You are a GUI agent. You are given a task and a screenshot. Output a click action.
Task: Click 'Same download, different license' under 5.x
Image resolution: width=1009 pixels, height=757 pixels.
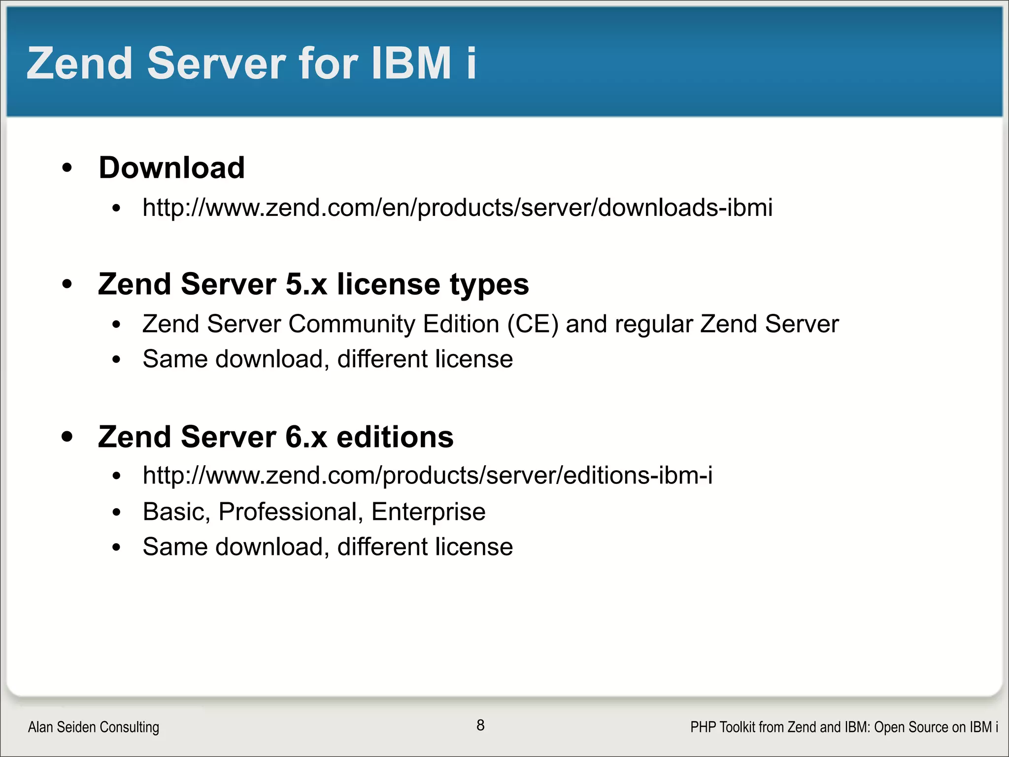pyautogui.click(x=328, y=359)
